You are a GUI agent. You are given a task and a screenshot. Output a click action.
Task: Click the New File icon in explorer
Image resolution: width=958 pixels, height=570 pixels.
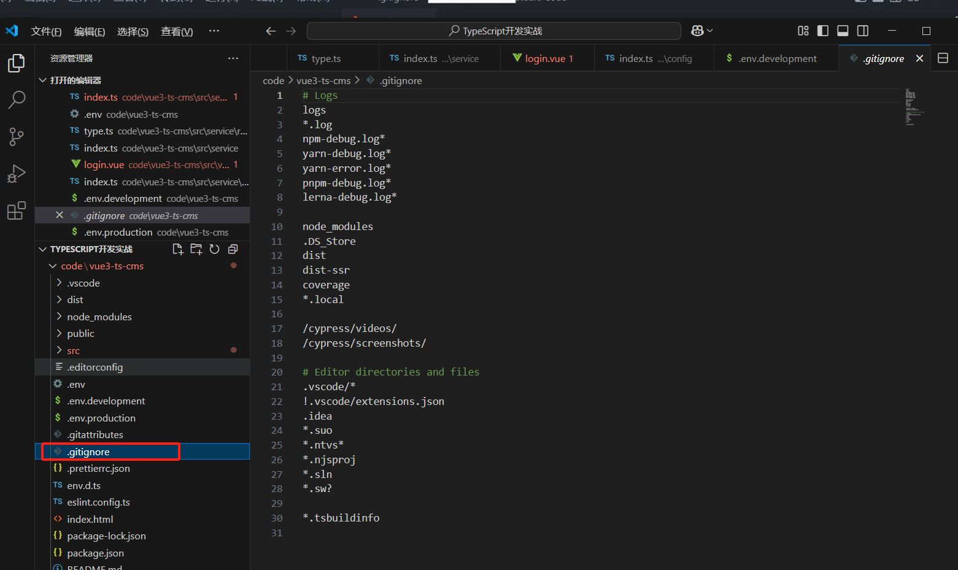pyautogui.click(x=178, y=249)
